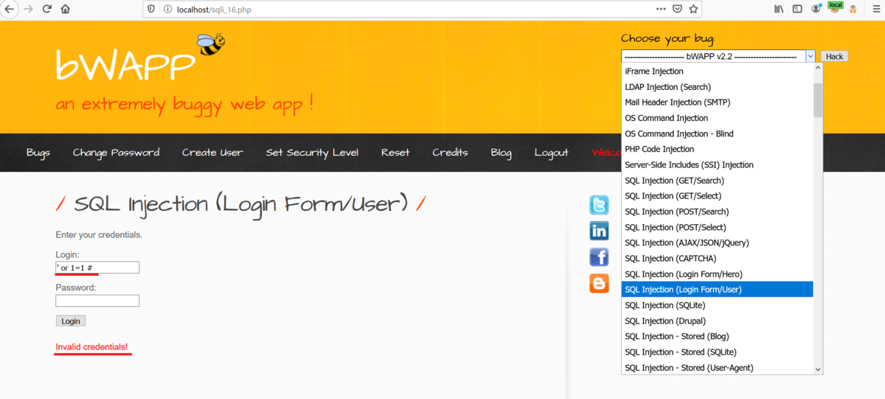
Task: Select SQL Injection (AJAX/JSON/jQuery)
Action: point(717,243)
